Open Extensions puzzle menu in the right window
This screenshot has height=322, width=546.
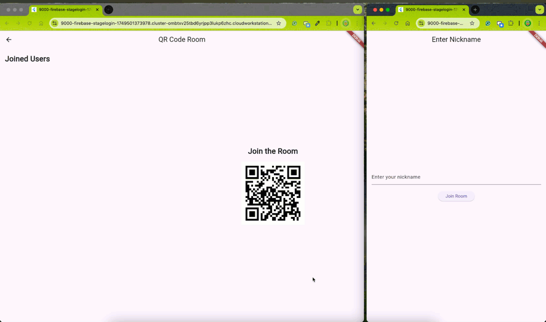pyautogui.click(x=511, y=23)
